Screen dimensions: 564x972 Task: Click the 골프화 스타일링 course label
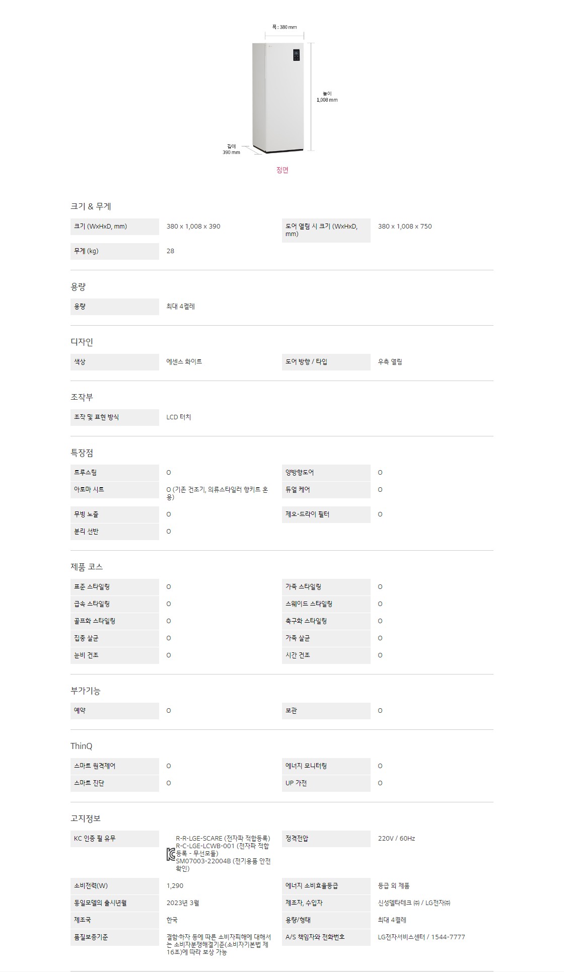95,621
